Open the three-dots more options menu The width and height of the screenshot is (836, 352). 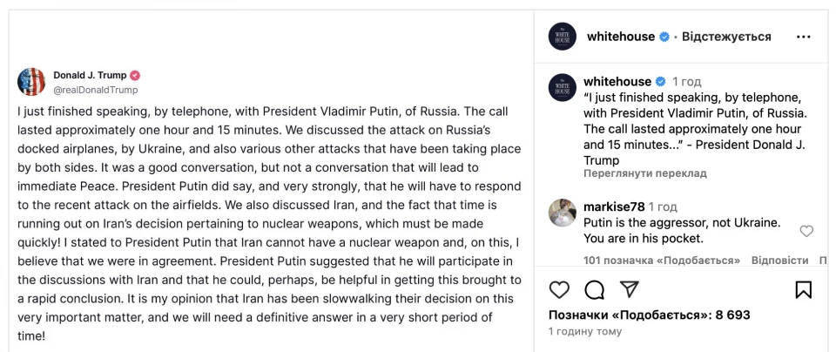803,37
